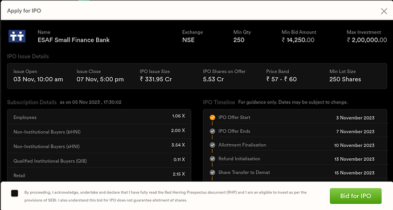Click the Bid for IPO button
This screenshot has height=210, width=393.
pyautogui.click(x=355, y=196)
